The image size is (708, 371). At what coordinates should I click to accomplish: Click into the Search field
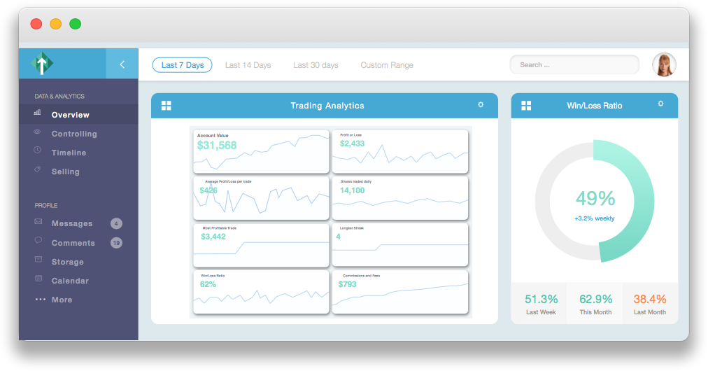pyautogui.click(x=574, y=64)
